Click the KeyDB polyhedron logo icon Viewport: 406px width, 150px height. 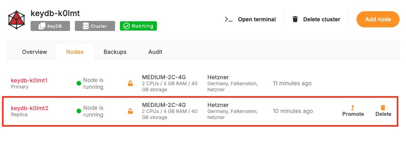[16, 20]
